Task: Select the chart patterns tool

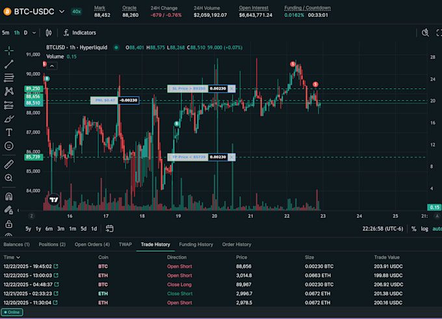Action: pyautogui.click(x=9, y=91)
